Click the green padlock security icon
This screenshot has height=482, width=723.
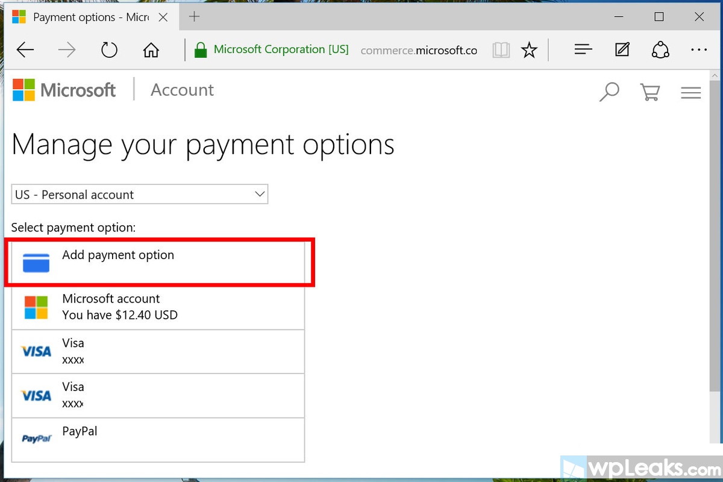tap(201, 50)
